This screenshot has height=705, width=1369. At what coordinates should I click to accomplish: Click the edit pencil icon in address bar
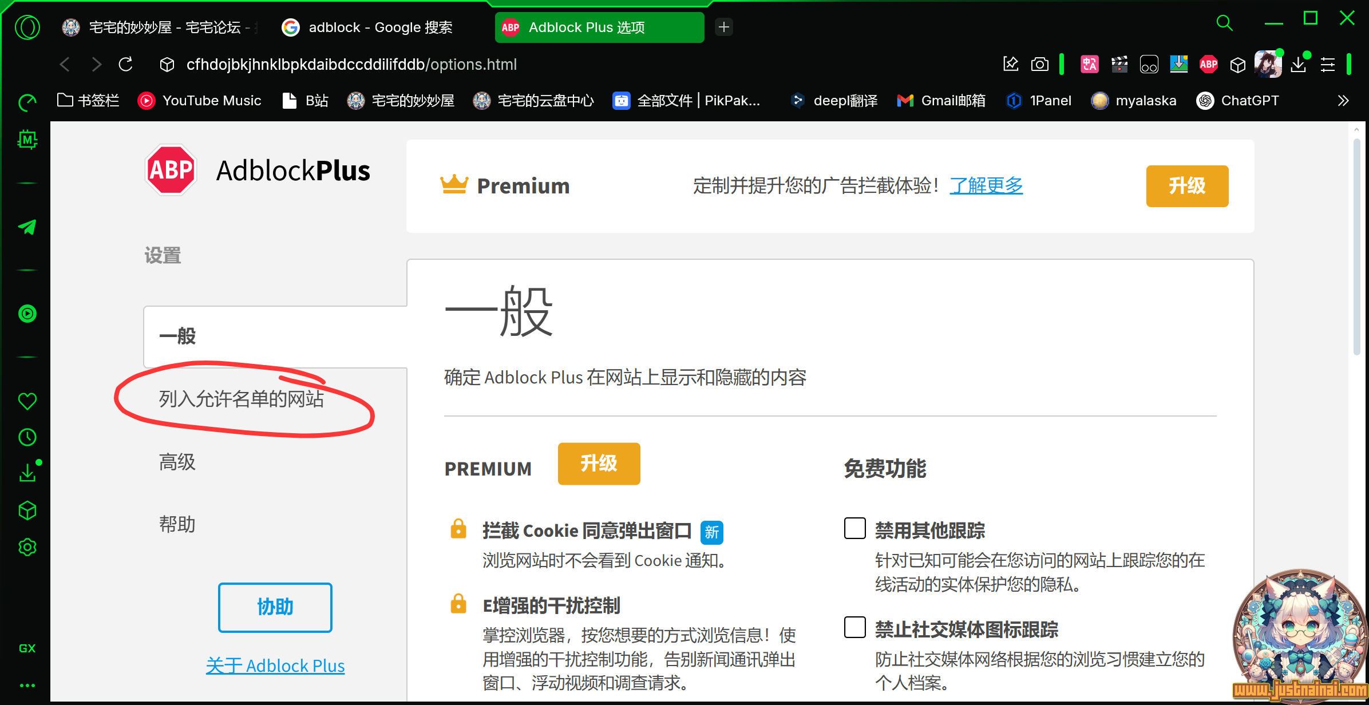click(1011, 64)
